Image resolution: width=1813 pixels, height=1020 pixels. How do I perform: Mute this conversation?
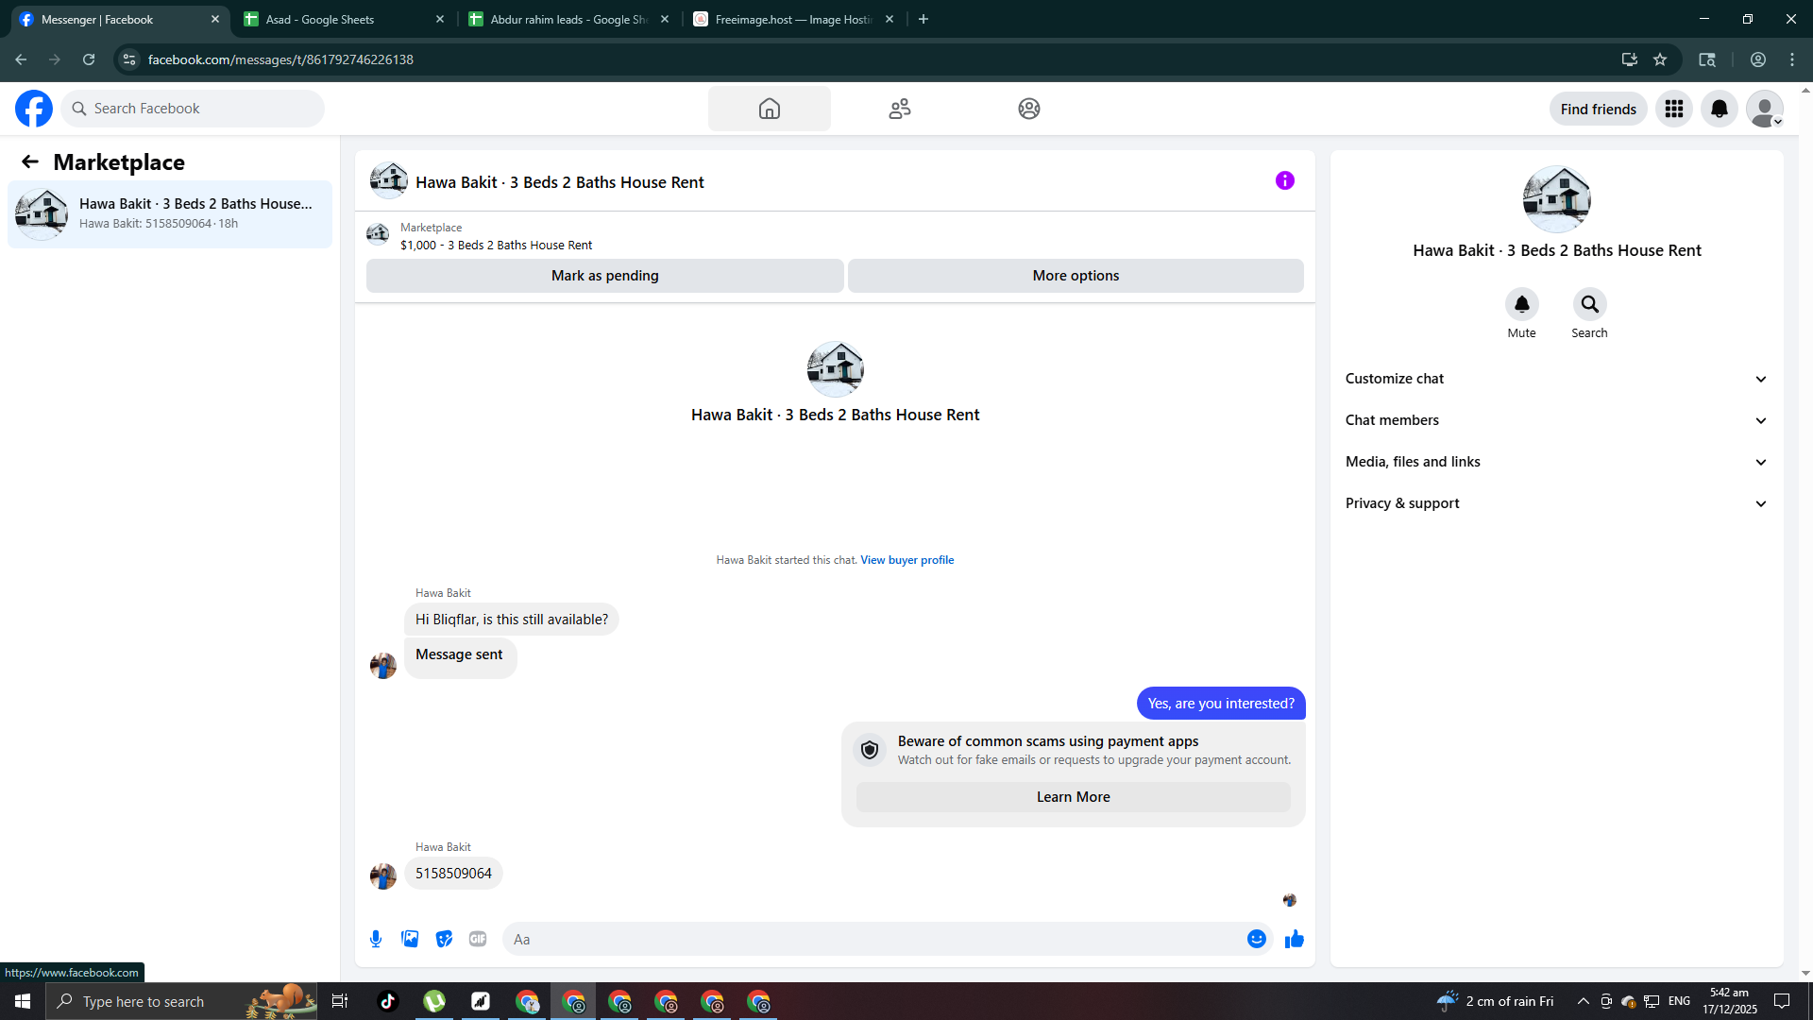tap(1521, 304)
